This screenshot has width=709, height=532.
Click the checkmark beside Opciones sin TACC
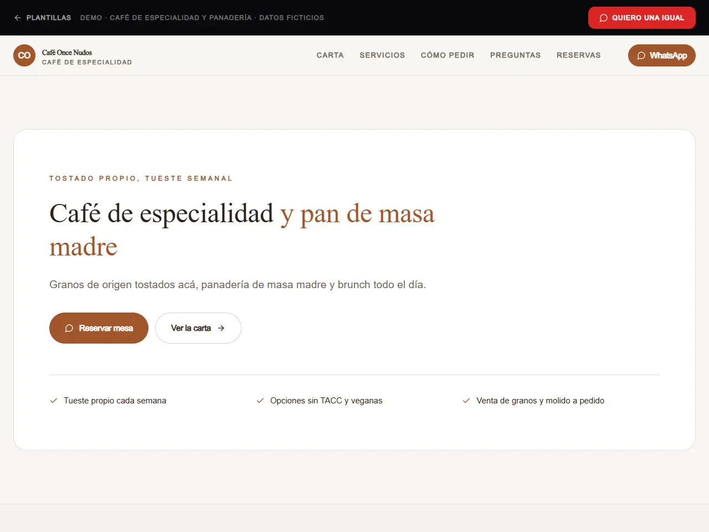(260, 401)
